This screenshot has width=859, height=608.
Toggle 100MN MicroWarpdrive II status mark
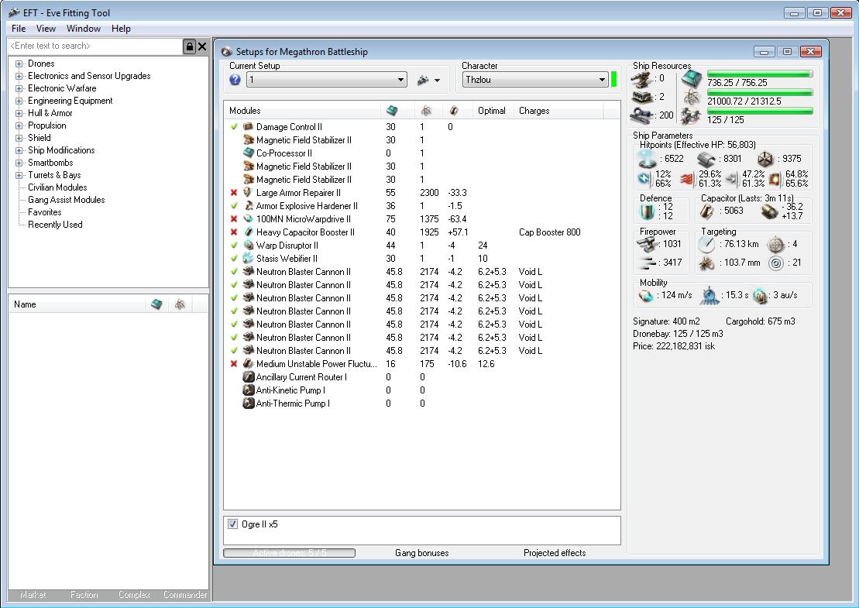pyautogui.click(x=234, y=218)
